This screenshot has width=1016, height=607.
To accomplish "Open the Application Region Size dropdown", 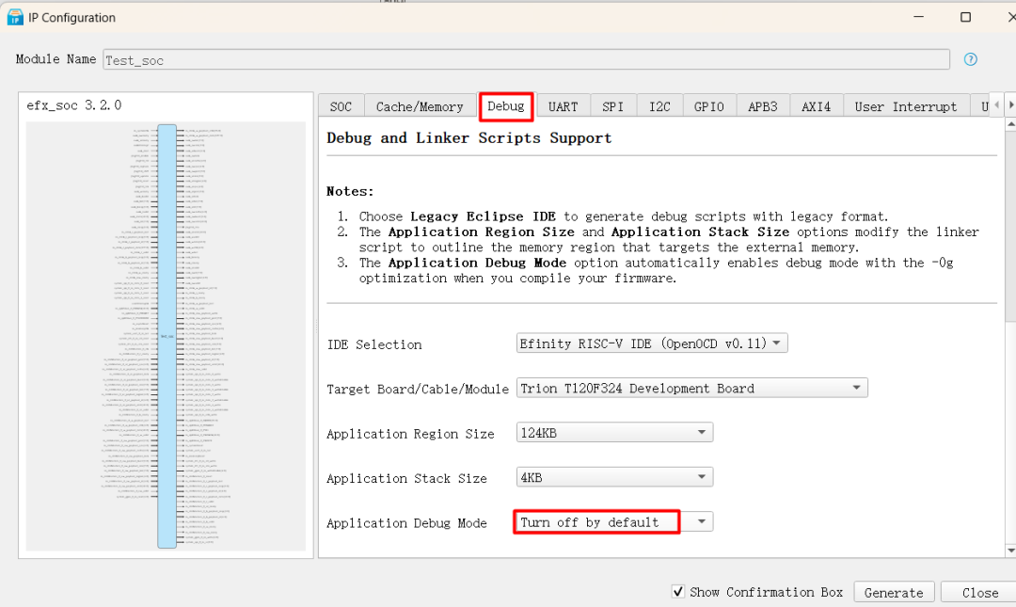I will coord(614,433).
